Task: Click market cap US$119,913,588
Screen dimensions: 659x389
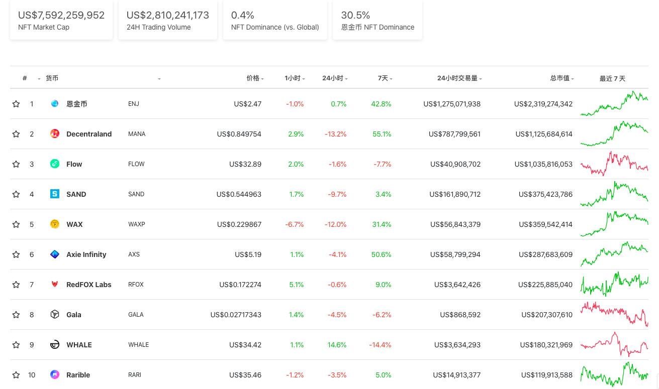Action: 547,375
